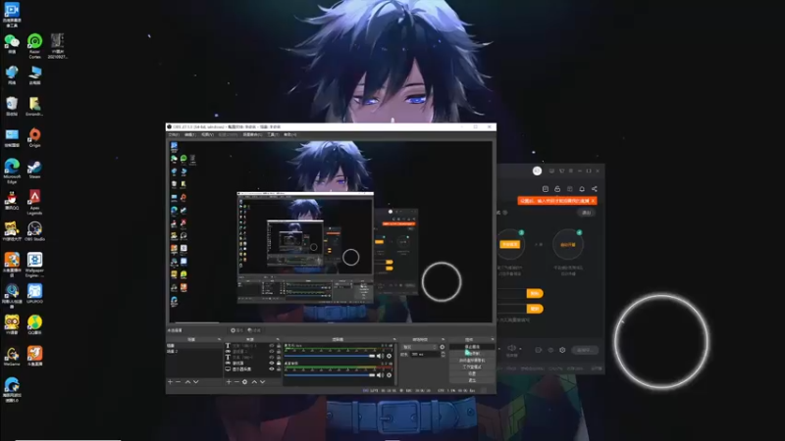Move selected source down in sources list
The image size is (785, 441).
coord(262,382)
